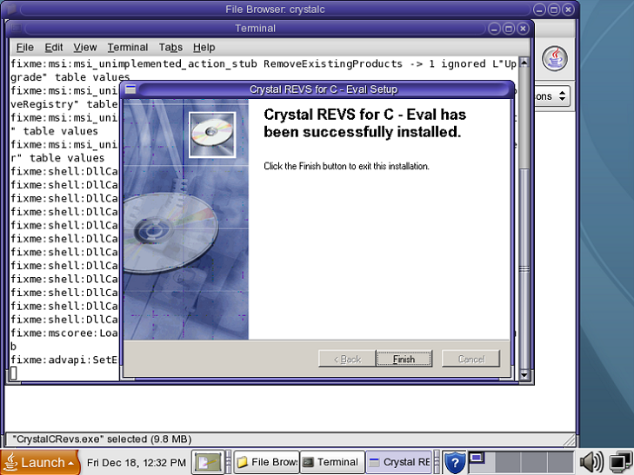Select the second workspace in switcher

pyautogui.click(x=508, y=462)
